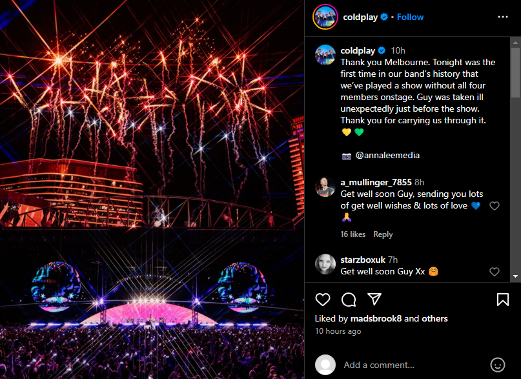Open the concert fireworks photo
This screenshot has width=521, height=379.
(x=152, y=189)
